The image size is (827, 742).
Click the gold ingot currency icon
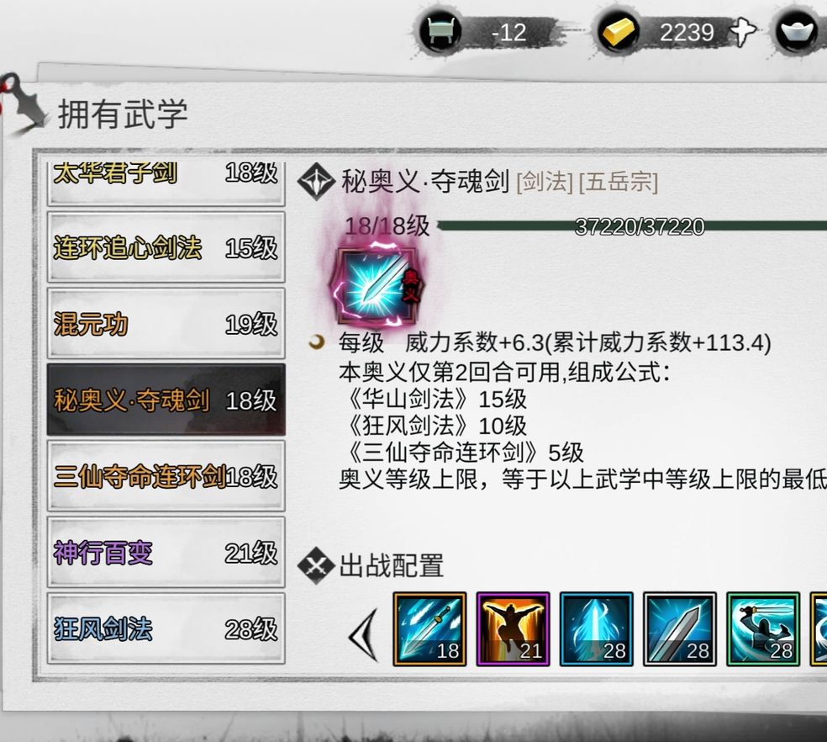pyautogui.click(x=619, y=32)
